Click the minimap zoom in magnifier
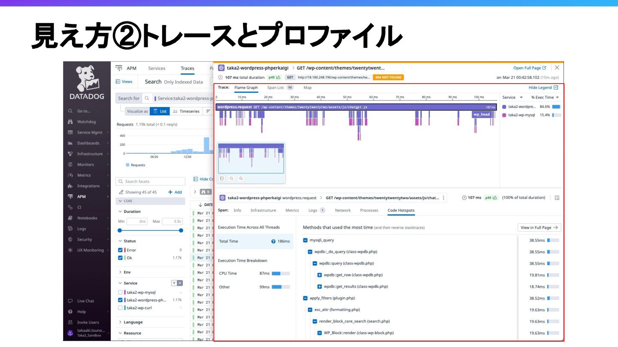 click(x=241, y=178)
